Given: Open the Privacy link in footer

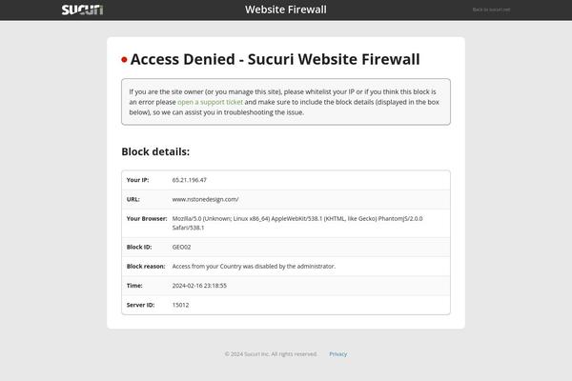Looking at the screenshot, I should tap(337, 353).
